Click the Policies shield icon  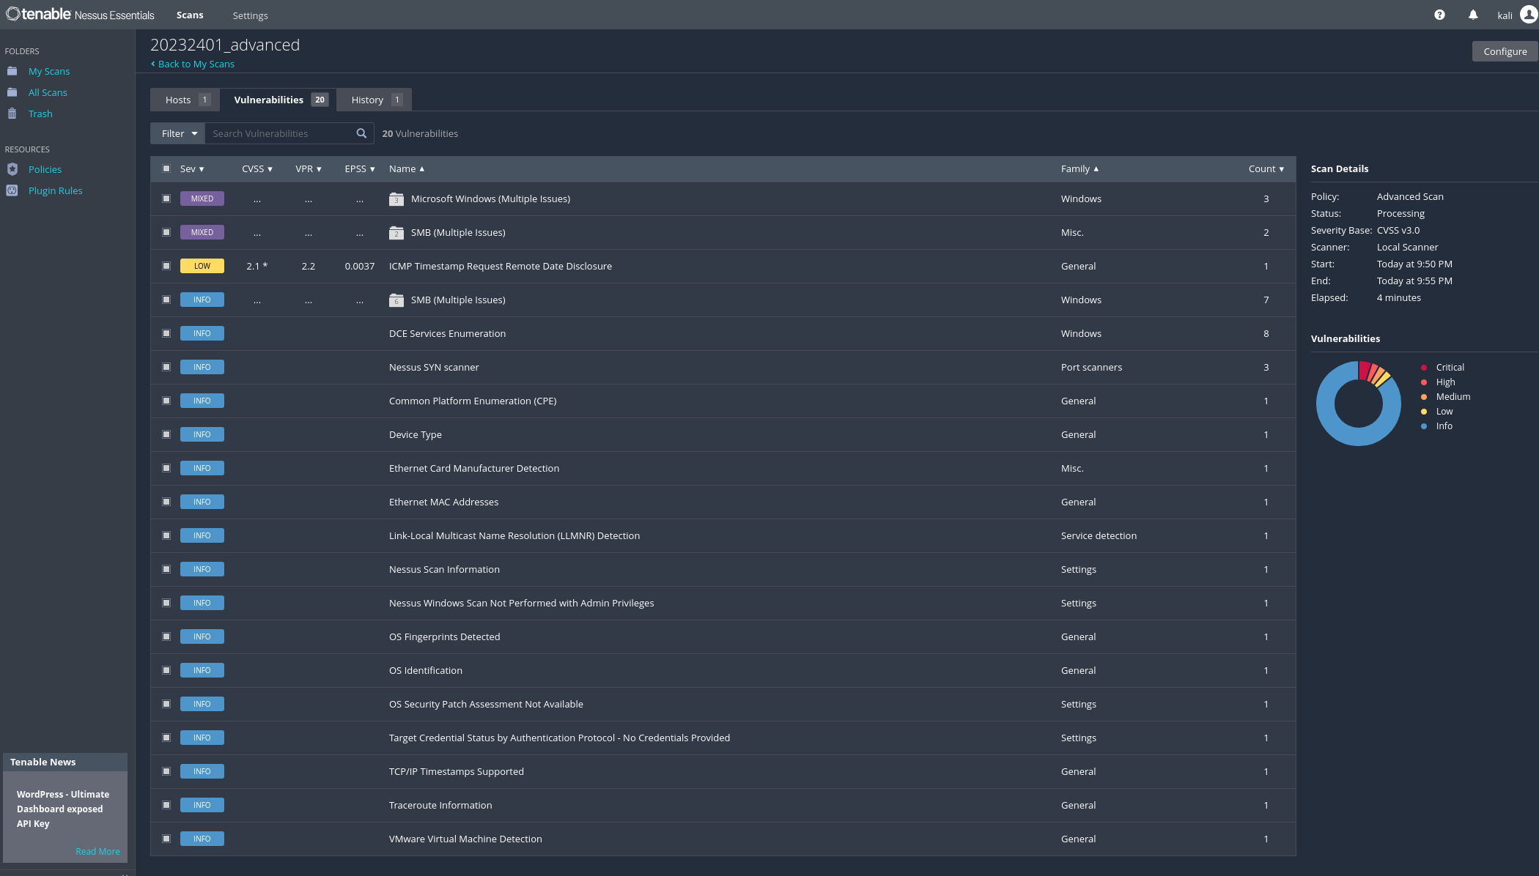(x=12, y=169)
